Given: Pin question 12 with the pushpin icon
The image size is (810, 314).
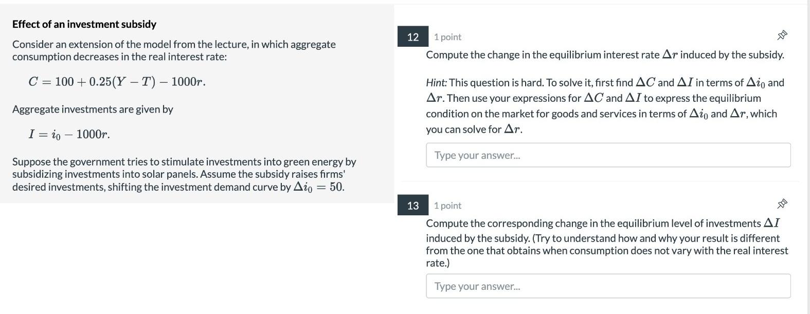Looking at the screenshot, I should coord(782,35).
